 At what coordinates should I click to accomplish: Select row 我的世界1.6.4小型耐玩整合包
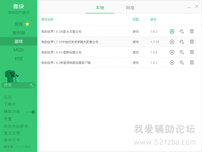coord(116,52)
